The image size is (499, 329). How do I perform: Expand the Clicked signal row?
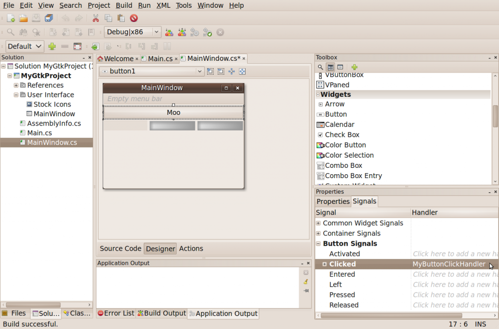point(325,264)
